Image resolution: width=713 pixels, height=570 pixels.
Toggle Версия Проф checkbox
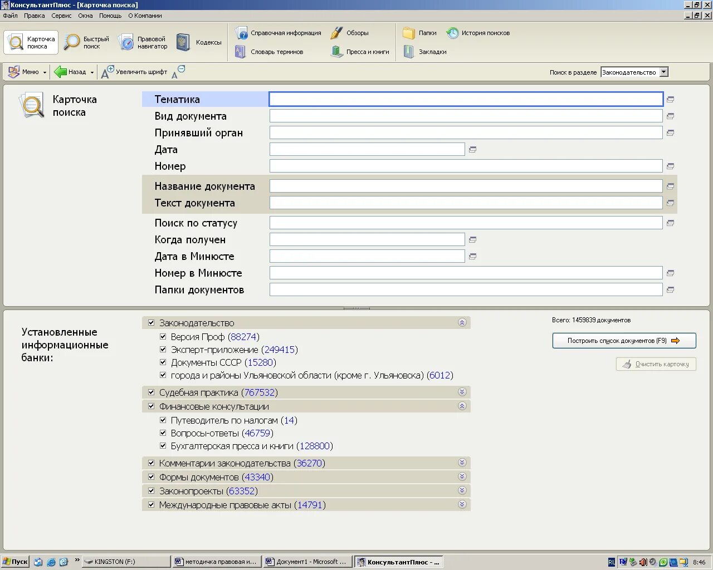(163, 336)
